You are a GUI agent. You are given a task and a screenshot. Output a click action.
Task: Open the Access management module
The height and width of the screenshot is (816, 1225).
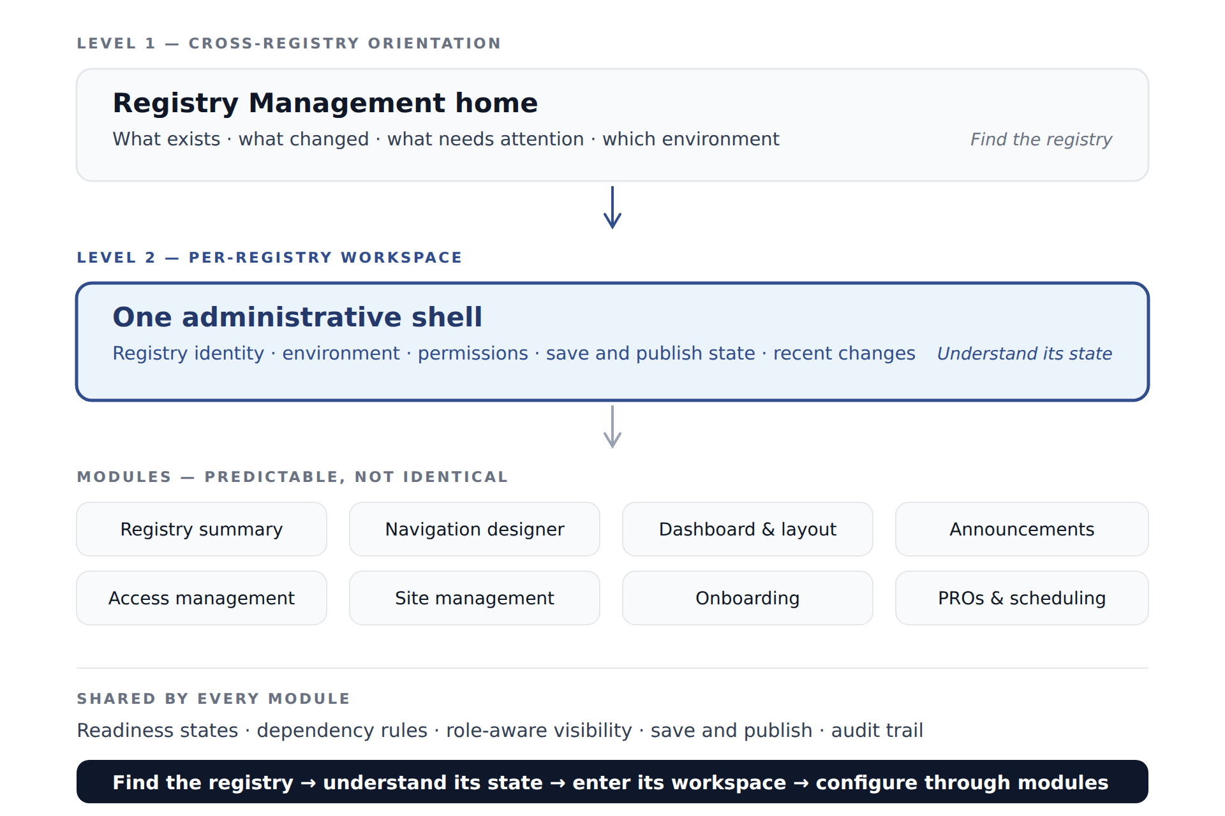pos(202,598)
